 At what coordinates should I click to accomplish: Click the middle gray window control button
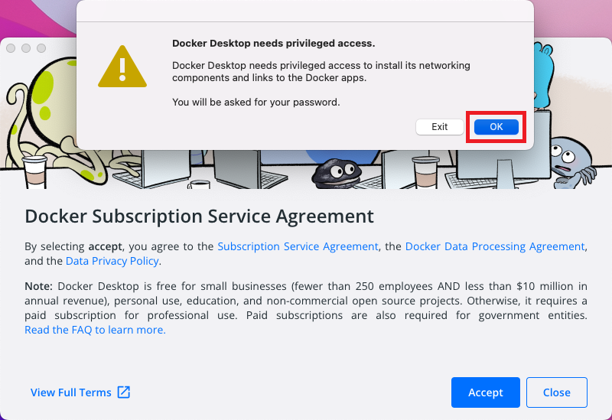pyautogui.click(x=26, y=48)
